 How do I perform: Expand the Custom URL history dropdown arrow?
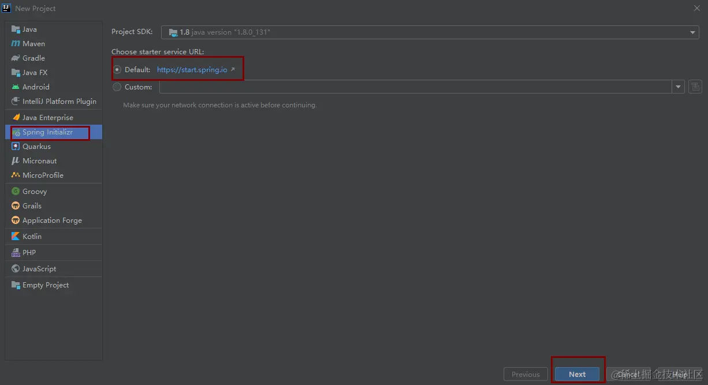(678, 87)
